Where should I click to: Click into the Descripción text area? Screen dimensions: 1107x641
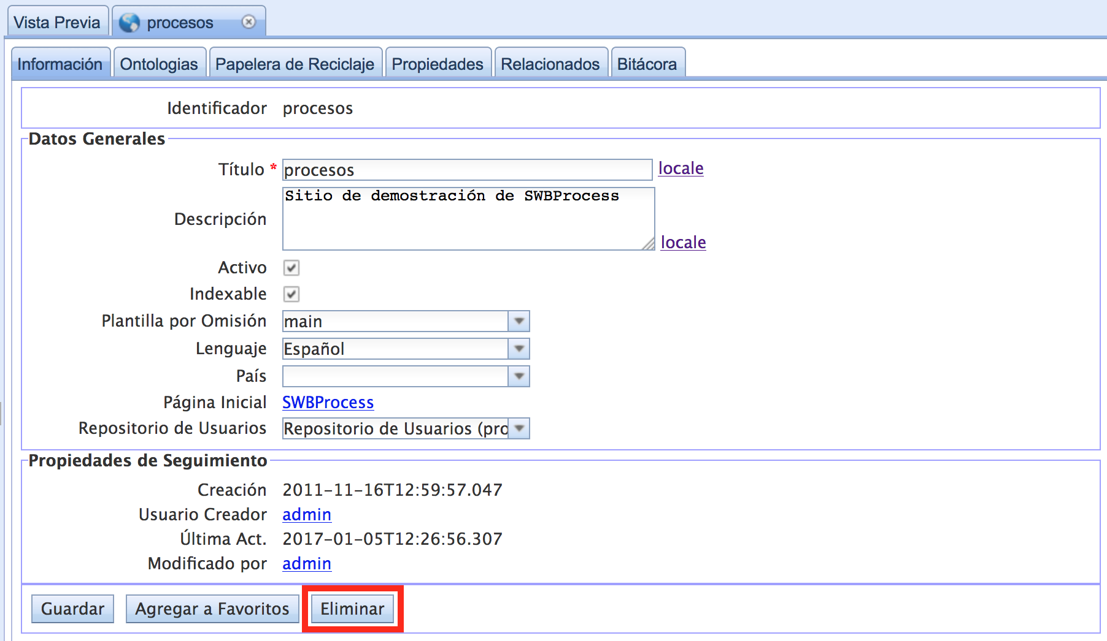tap(468, 218)
